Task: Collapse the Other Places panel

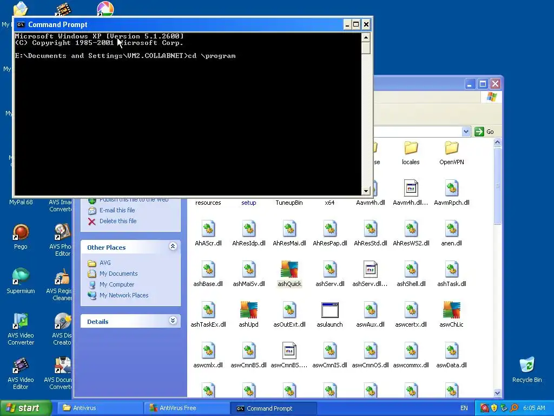Action: [x=173, y=246]
